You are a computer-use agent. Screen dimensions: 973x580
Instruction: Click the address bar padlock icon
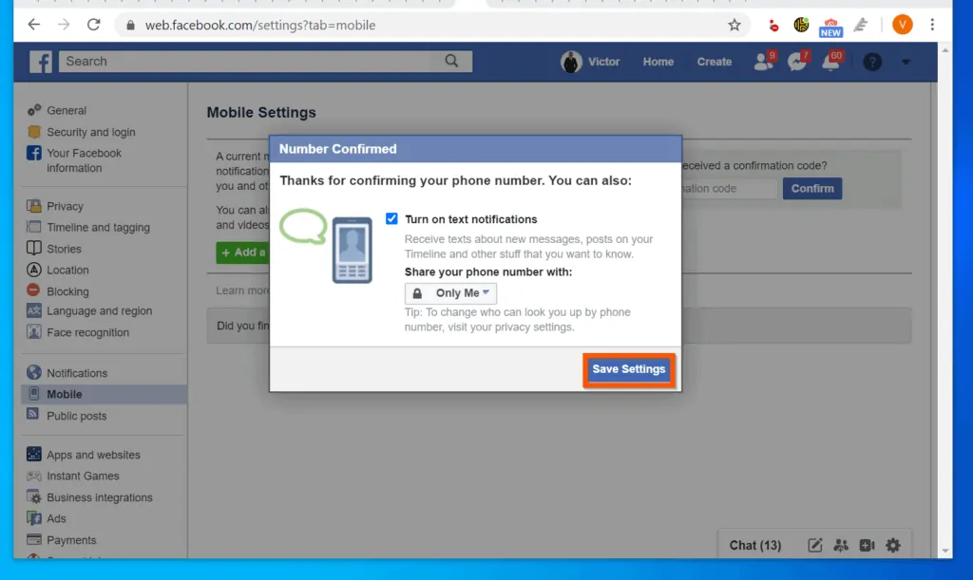click(x=130, y=26)
